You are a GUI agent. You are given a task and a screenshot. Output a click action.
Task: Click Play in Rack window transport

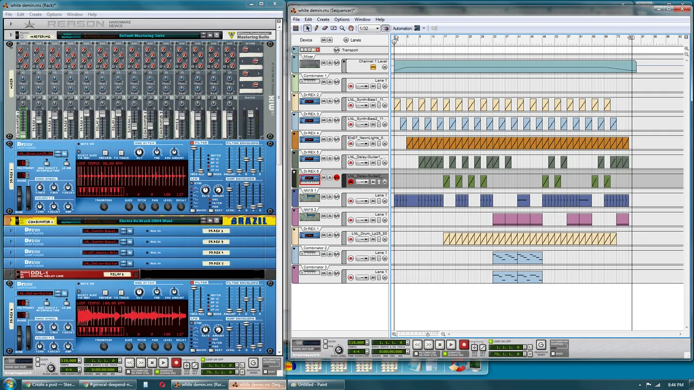click(x=163, y=363)
